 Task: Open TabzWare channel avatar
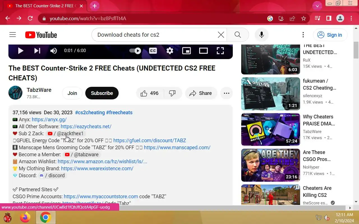(15, 93)
